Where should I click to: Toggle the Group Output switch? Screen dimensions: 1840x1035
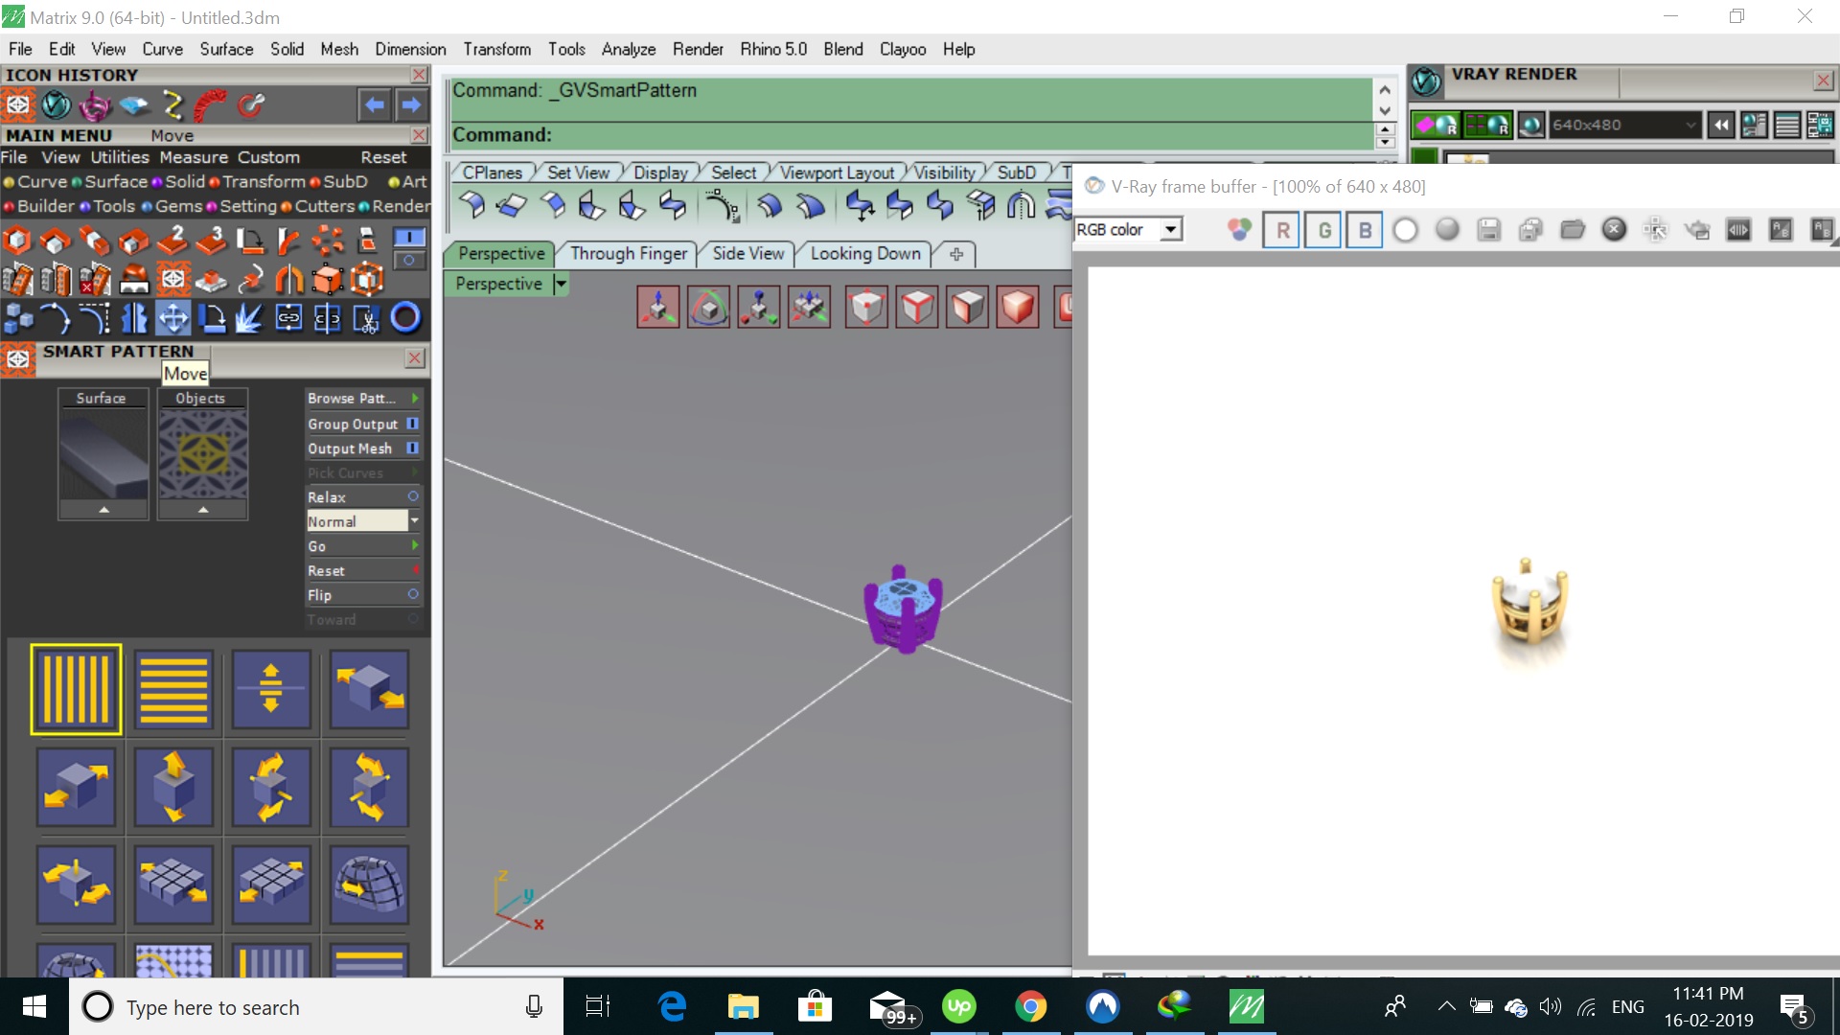(x=412, y=424)
